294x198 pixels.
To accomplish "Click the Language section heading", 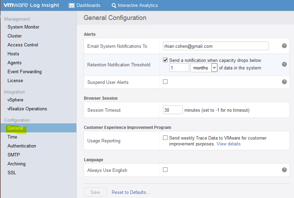I will 94,160.
